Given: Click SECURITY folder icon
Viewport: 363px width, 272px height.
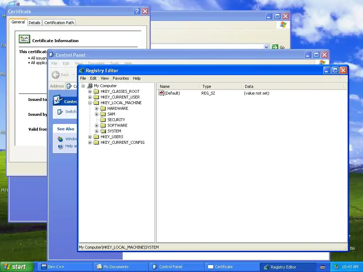Looking at the screenshot, I should (x=103, y=120).
